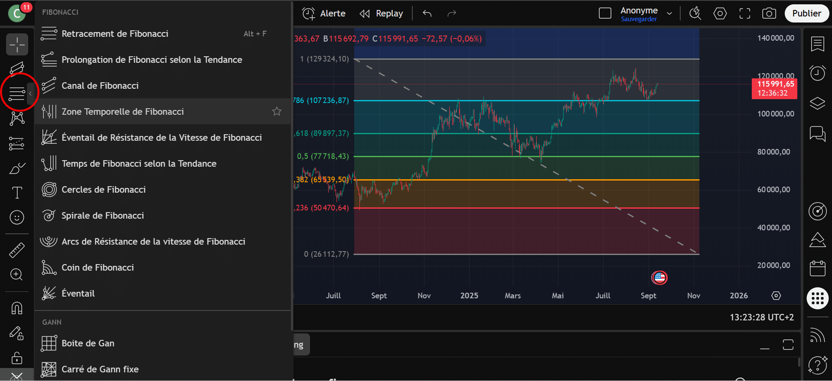Viewport: 832px width, 381px height.
Task: Open the emoji icons tool
Action: [x=17, y=217]
